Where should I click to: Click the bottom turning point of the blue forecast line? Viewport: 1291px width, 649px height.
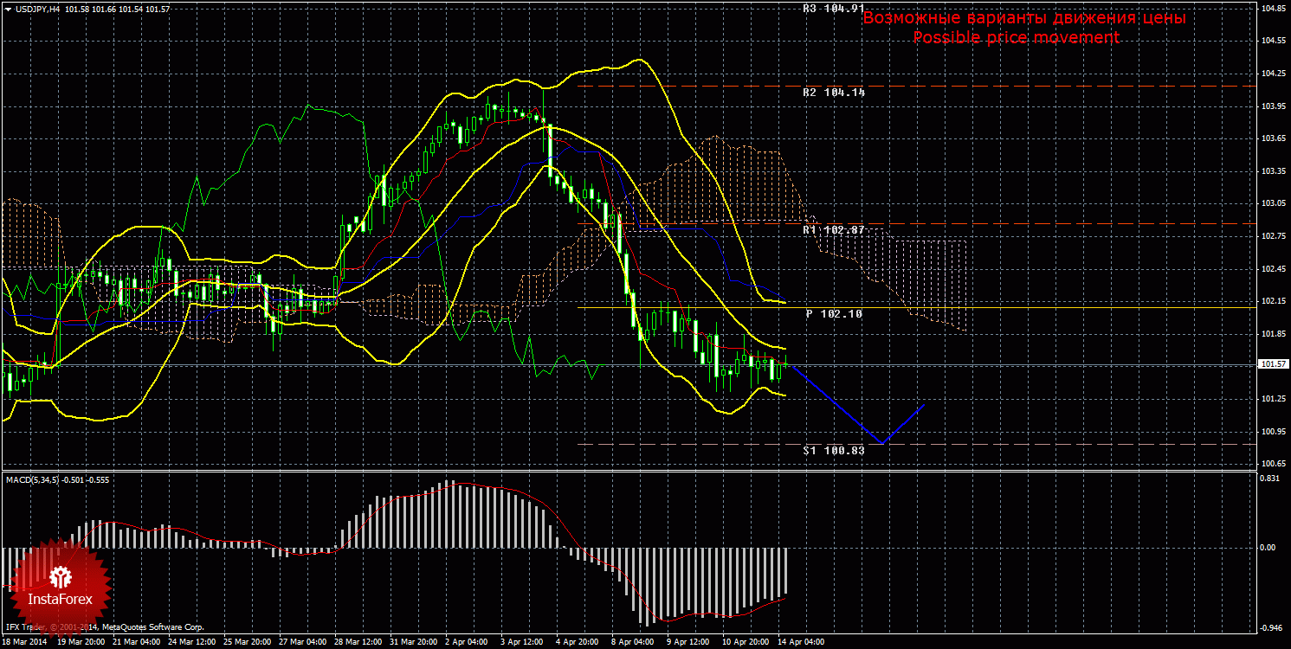[x=881, y=443]
